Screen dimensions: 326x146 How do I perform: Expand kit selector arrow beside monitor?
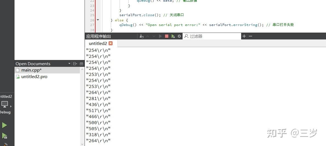[x=11, y=106]
